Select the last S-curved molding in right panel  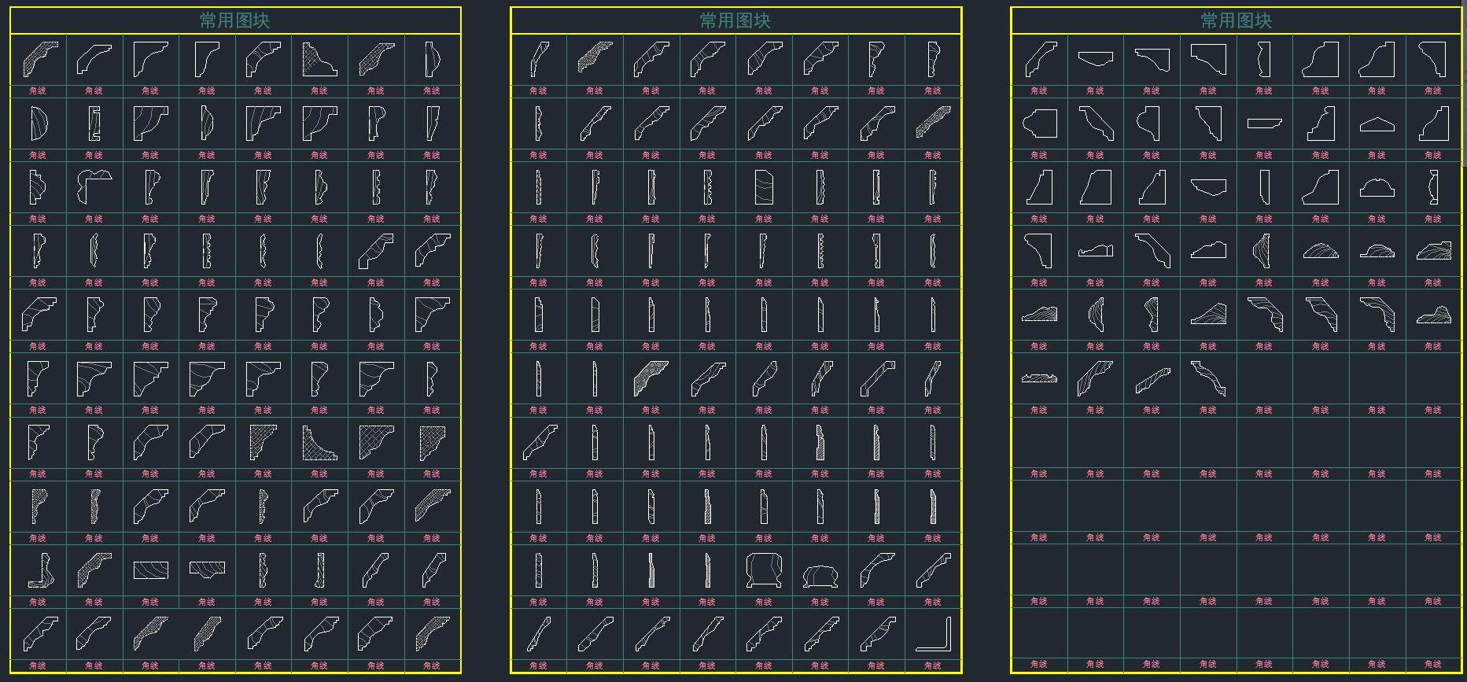click(x=1207, y=379)
